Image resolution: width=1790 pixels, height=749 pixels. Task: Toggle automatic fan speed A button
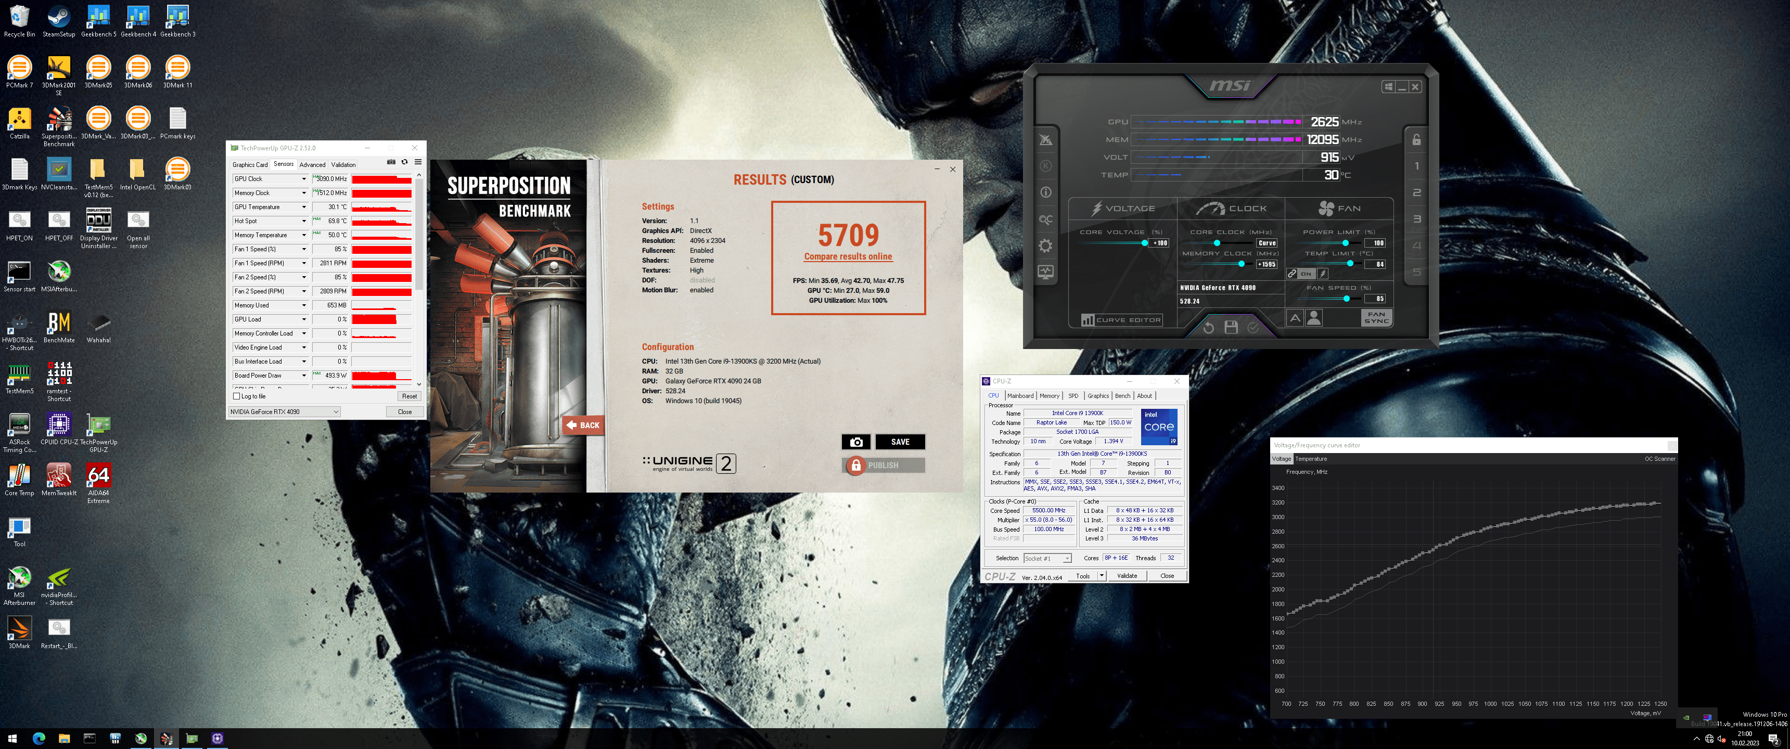1295,318
